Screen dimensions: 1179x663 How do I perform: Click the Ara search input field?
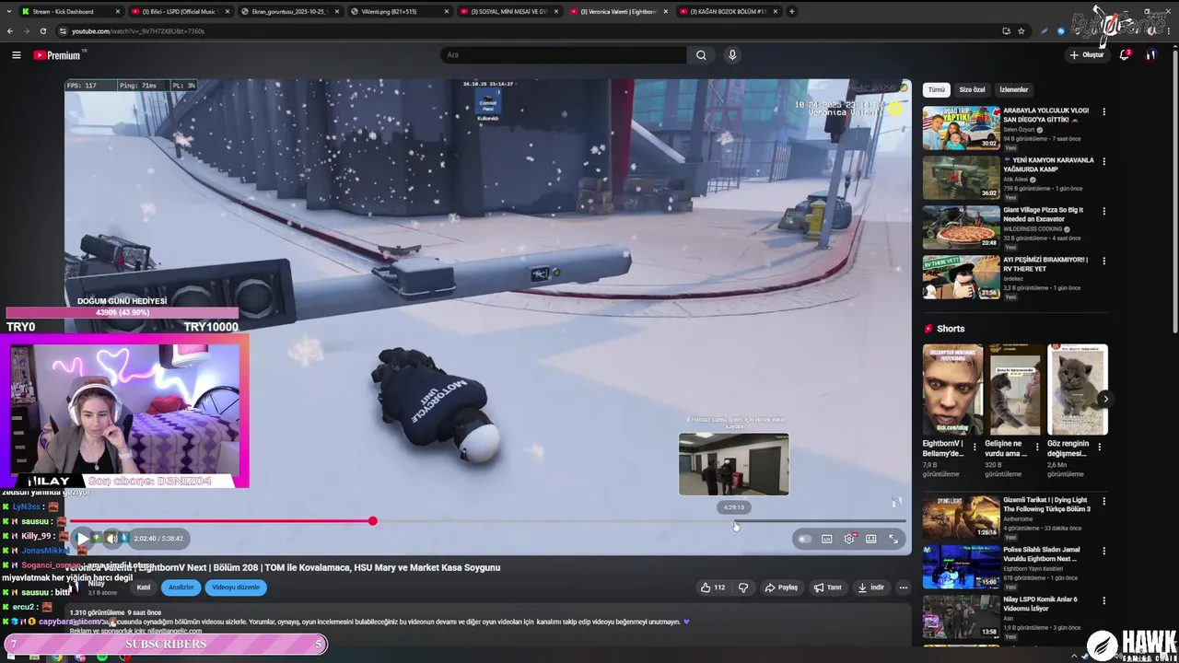pyautogui.click(x=564, y=55)
